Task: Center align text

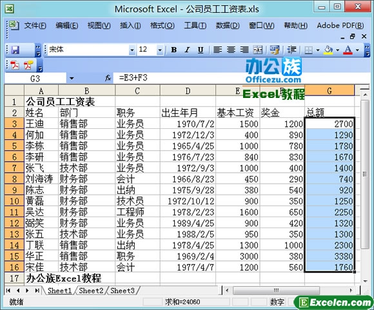Action: [x=231, y=50]
